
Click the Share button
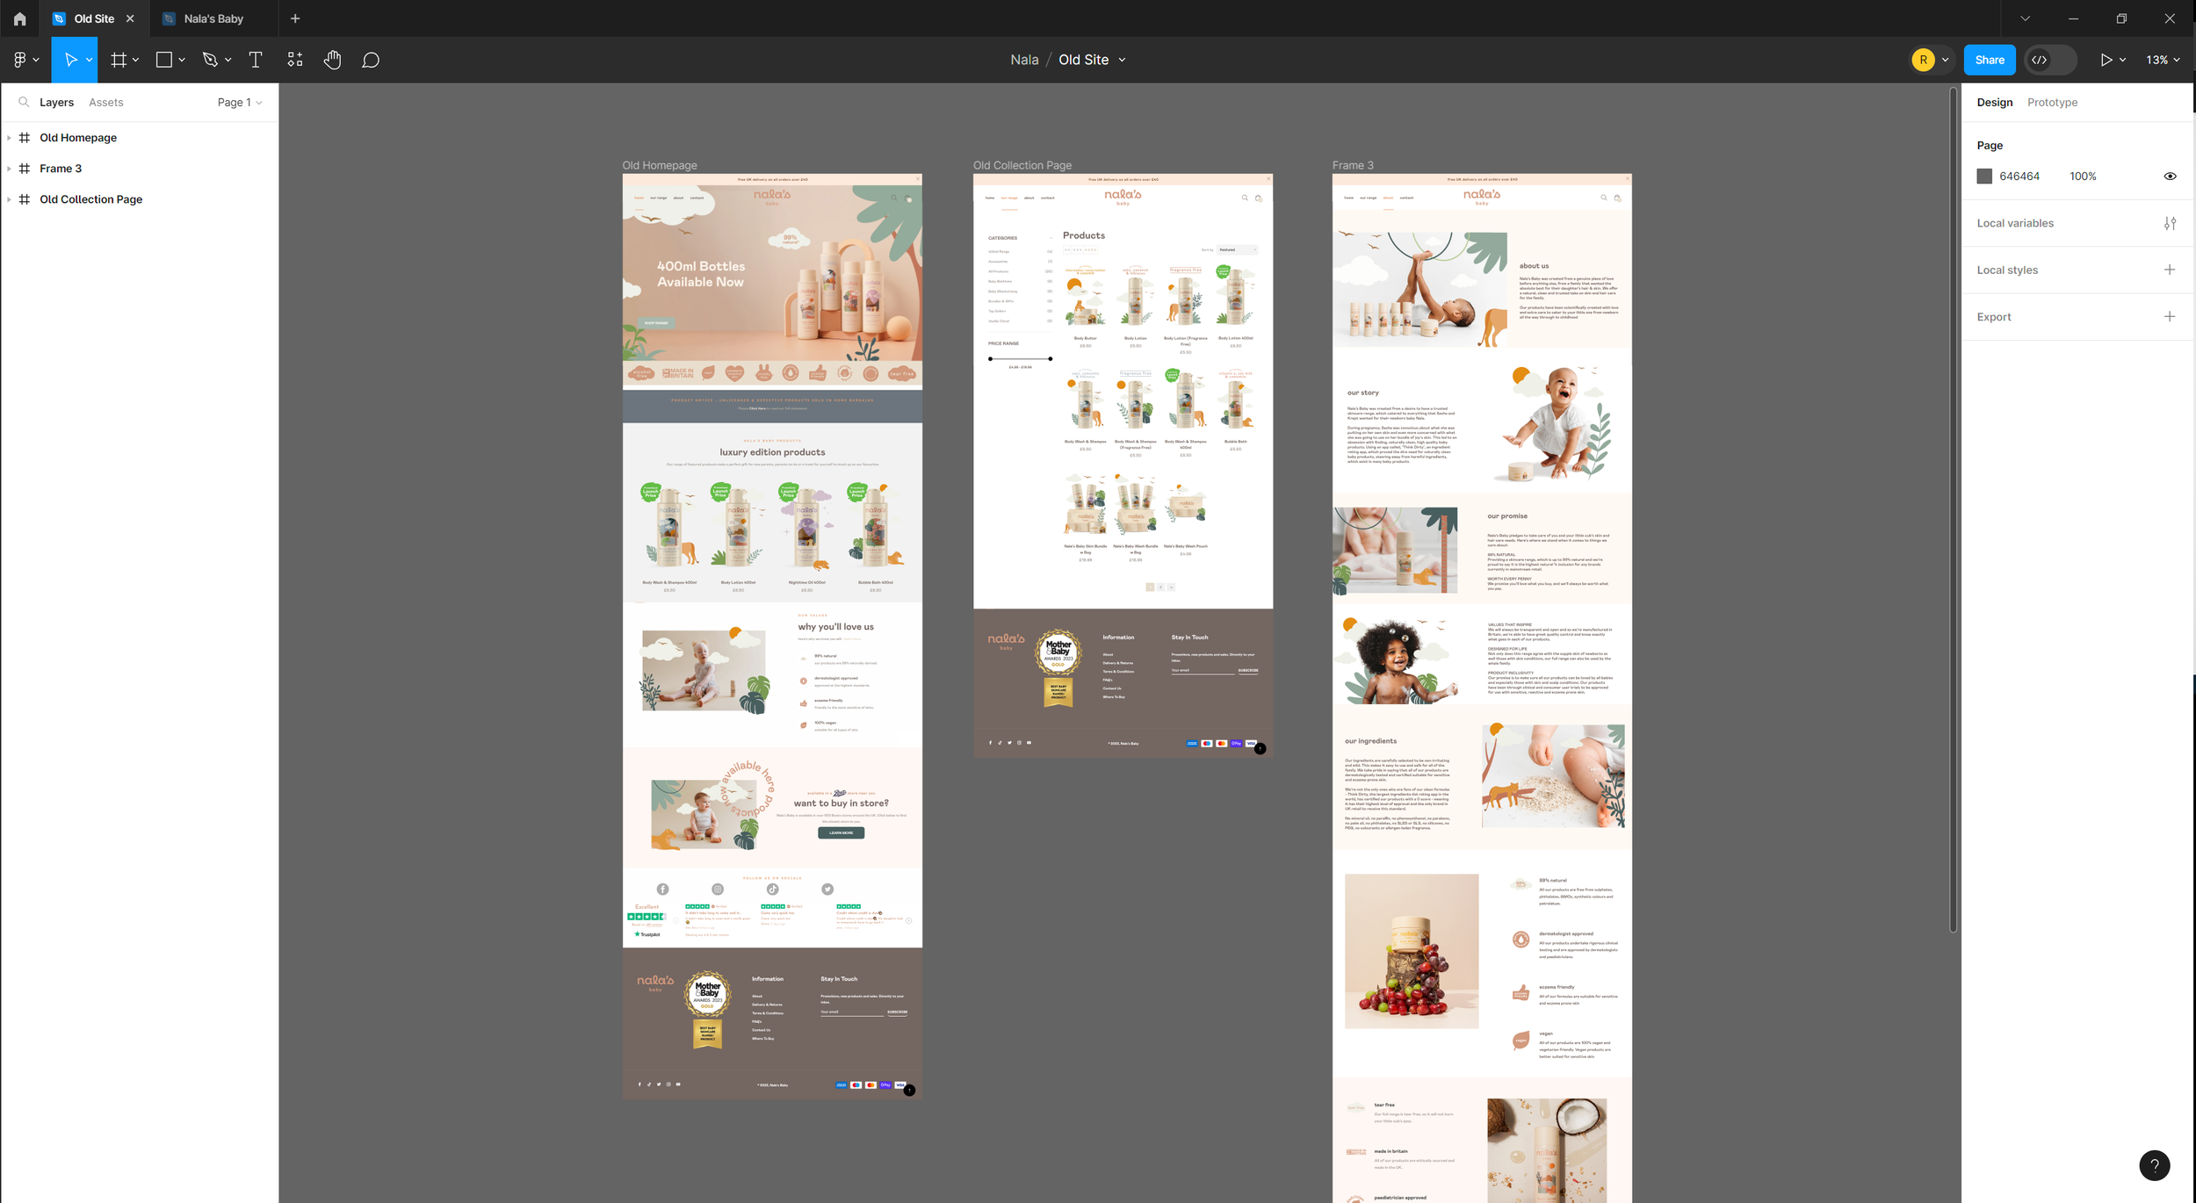click(x=1990, y=60)
